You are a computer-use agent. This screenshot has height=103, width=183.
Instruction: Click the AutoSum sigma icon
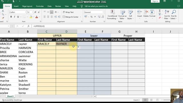(x=160, y=11)
